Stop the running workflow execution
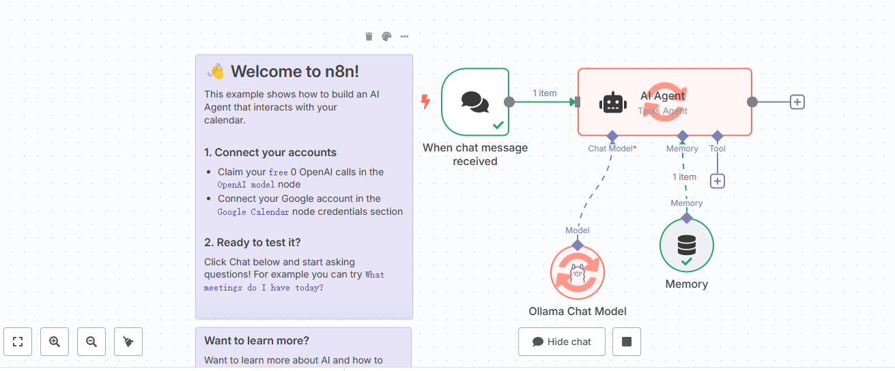 [x=627, y=342]
